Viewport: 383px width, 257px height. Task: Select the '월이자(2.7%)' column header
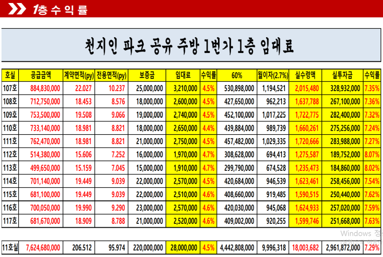273,75
